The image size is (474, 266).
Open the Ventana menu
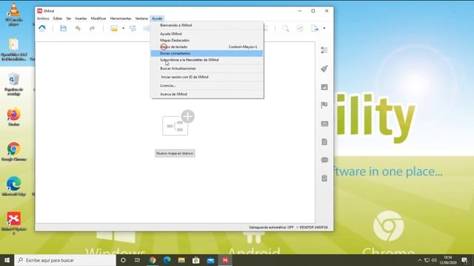click(141, 18)
